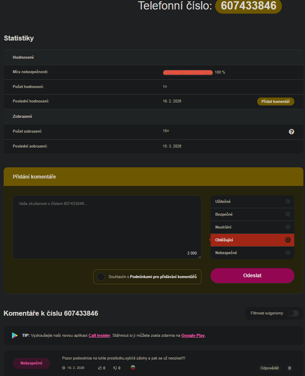Toggle the Filtrovat vulgarismy switch
The image size is (305, 376).
click(x=293, y=313)
